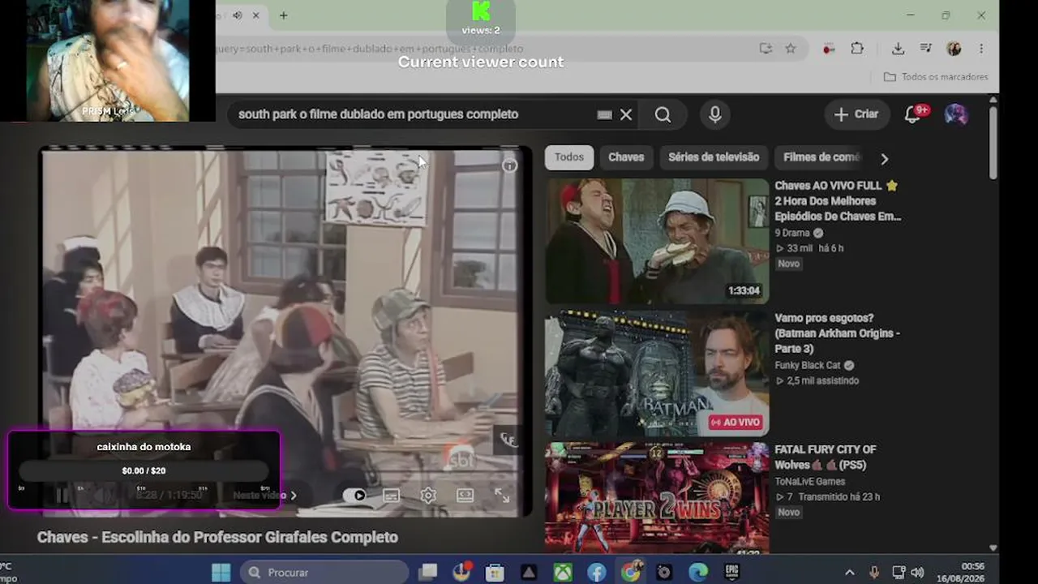Open the Xbox app from the taskbar
Image resolution: width=1038 pixels, height=584 pixels.
click(x=563, y=572)
